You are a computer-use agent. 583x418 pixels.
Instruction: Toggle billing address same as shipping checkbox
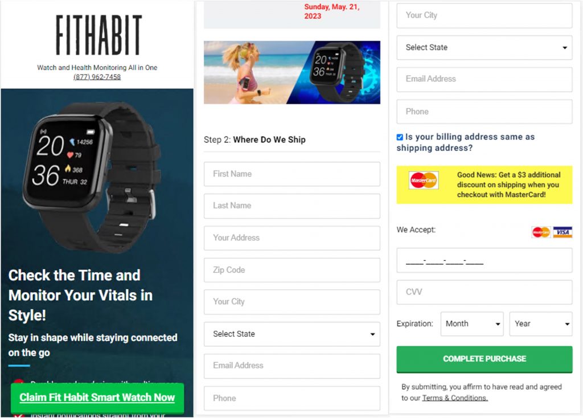point(400,137)
